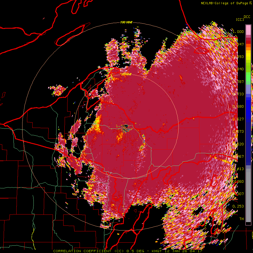Click the [CC] label above the color bar
Viewport: 253px width, 253px height.
[240, 19]
